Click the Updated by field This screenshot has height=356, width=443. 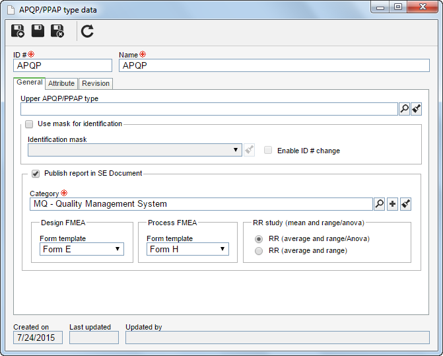pos(277,338)
